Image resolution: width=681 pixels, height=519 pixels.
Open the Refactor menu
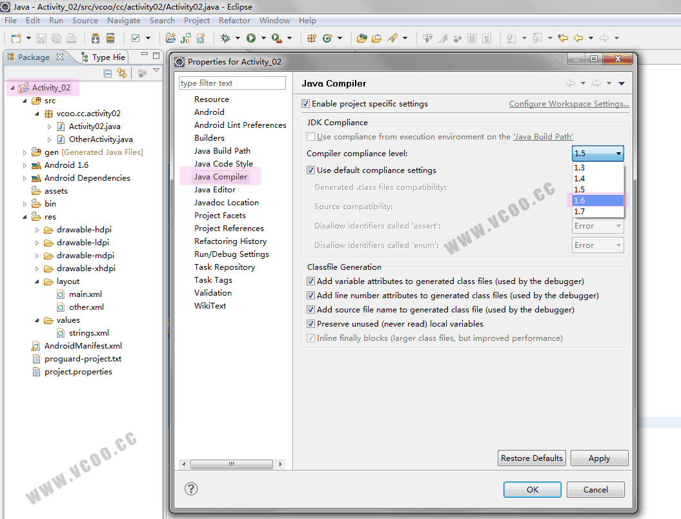[x=234, y=21]
